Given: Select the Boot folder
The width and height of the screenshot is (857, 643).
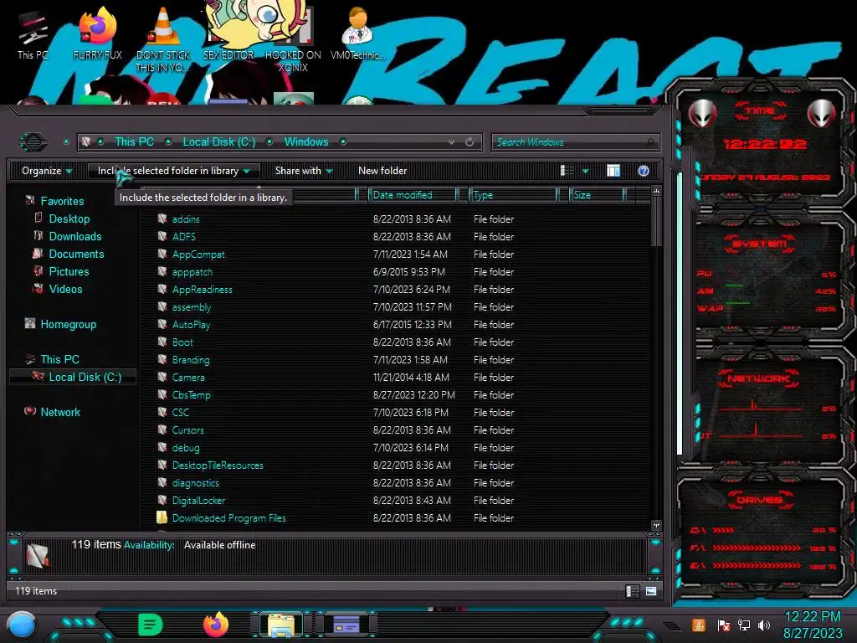Looking at the screenshot, I should click(182, 342).
